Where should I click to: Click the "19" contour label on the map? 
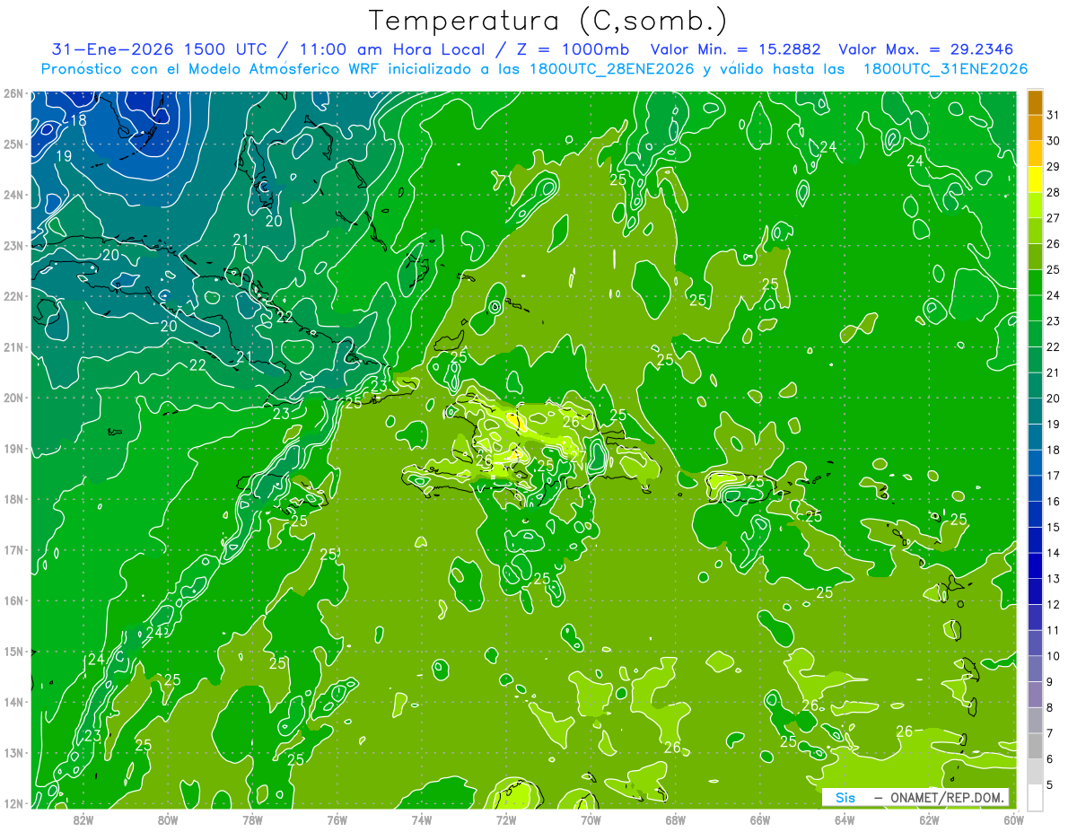tap(64, 156)
